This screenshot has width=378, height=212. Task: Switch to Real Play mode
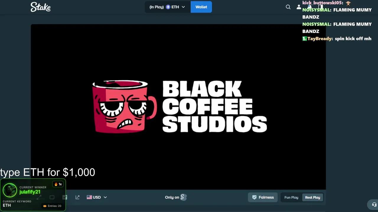312,197
